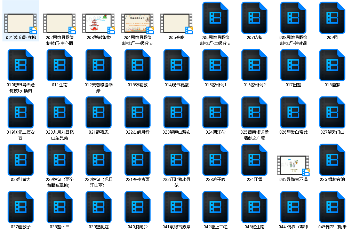Click the 013敕勒歌 video icon
This screenshot has width=352, height=229.
coord(137,65)
